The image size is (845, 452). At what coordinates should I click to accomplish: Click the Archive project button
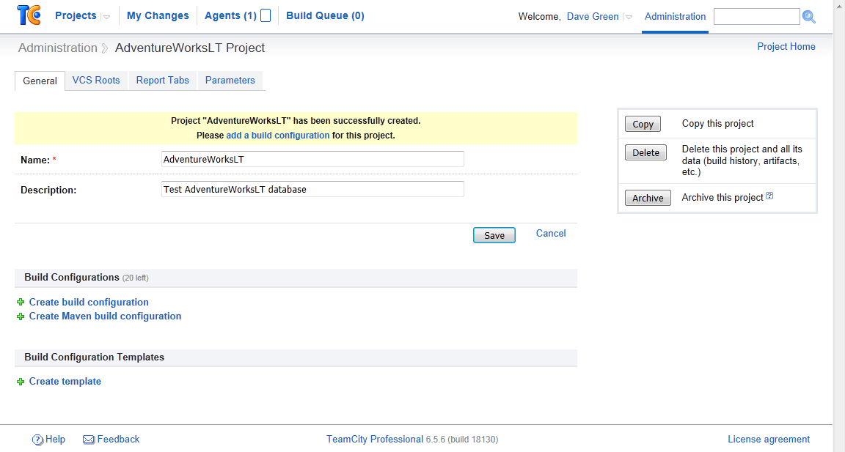(648, 198)
